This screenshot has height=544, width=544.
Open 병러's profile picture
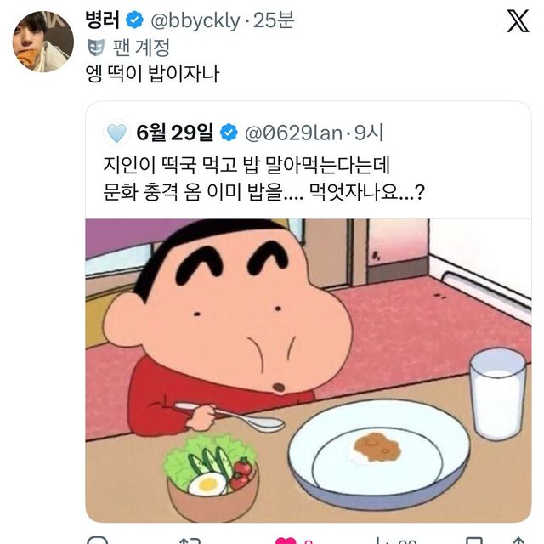(42, 41)
